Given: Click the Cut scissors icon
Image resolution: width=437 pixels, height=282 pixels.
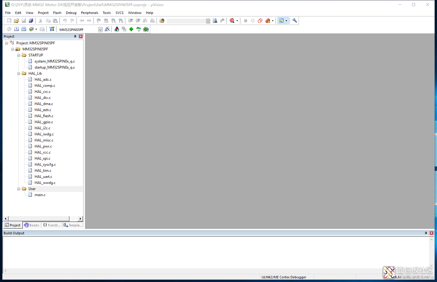Looking at the screenshot, I should point(40,21).
